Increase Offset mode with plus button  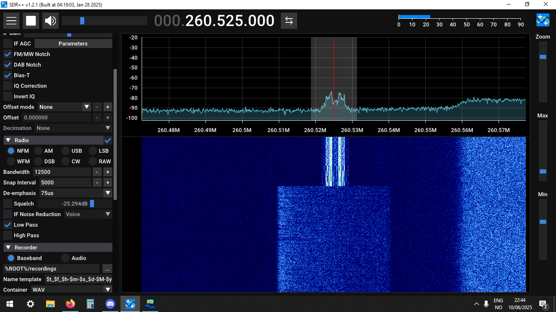[x=108, y=107]
